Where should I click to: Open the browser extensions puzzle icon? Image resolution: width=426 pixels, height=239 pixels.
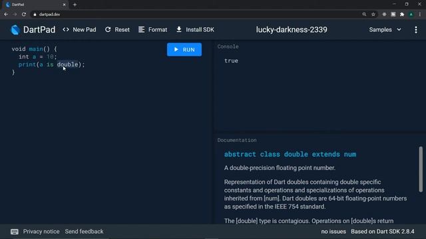(x=402, y=15)
